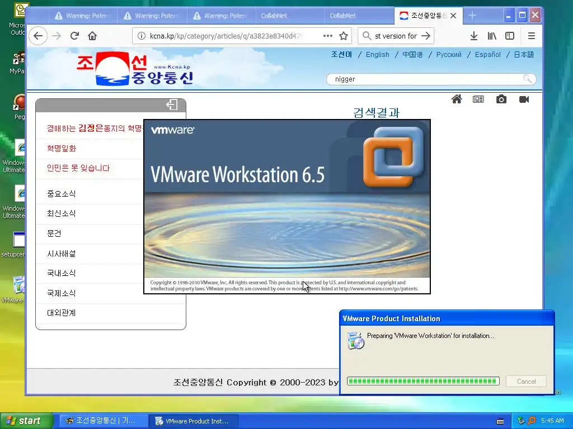Open page actions three-dot menu
The width and height of the screenshot is (573, 429).
[x=328, y=36]
